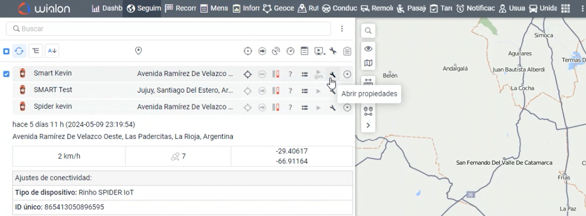Click the window messages column header

click(305, 51)
